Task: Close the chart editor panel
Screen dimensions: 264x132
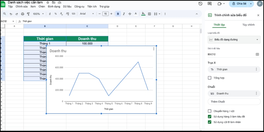Action: pos(258,15)
